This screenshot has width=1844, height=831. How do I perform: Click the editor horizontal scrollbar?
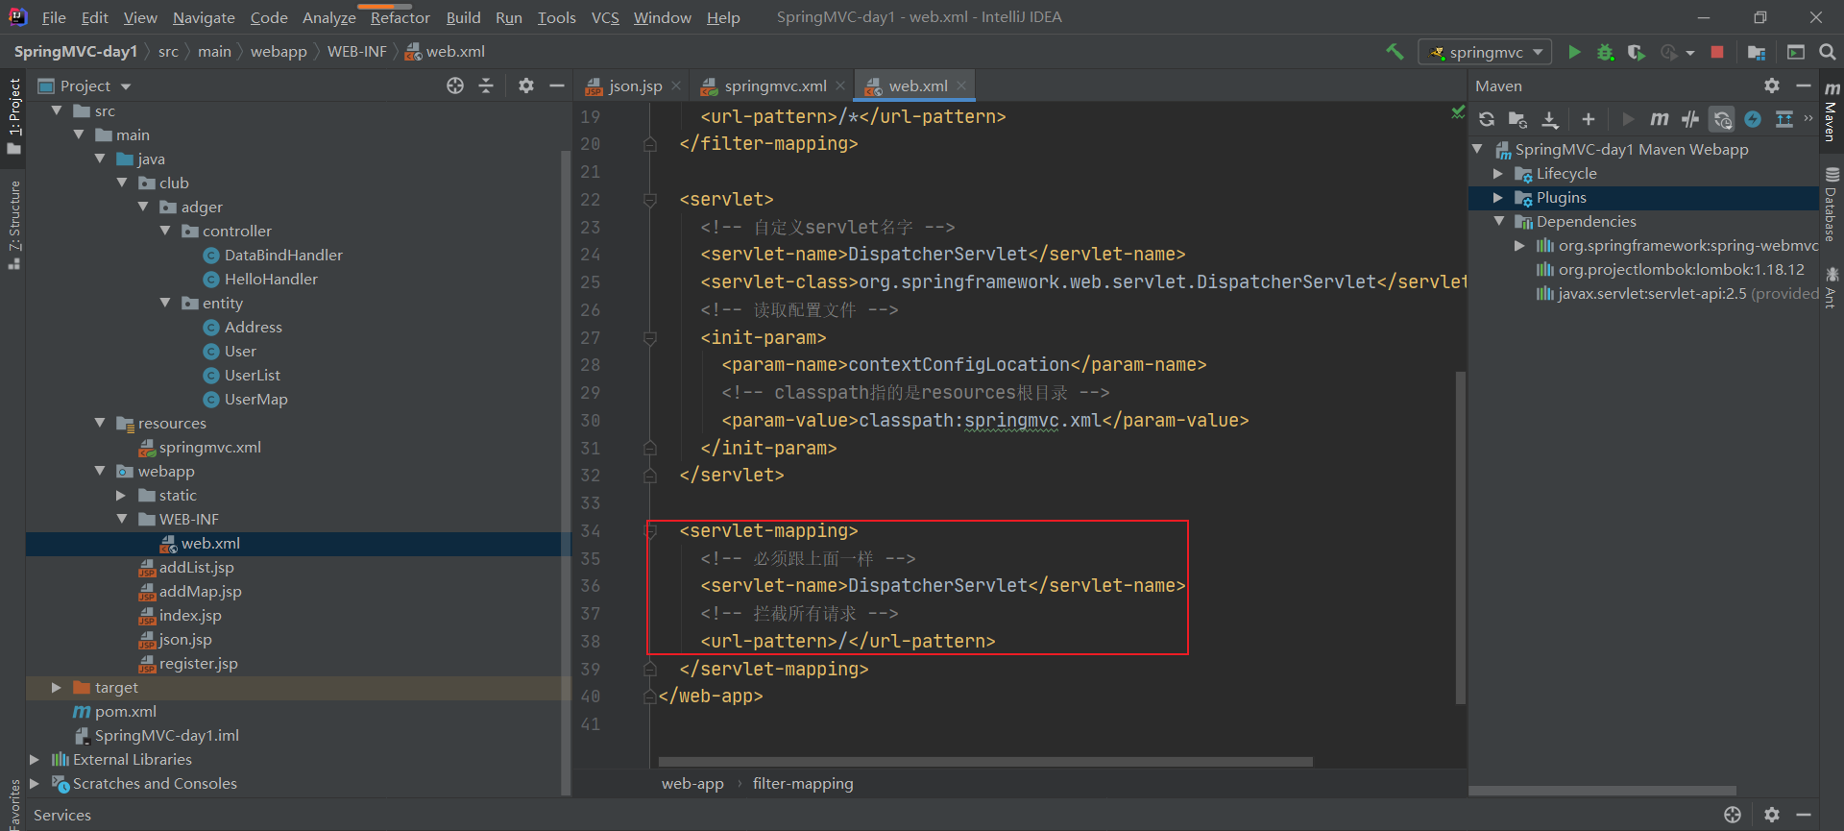[985, 762]
